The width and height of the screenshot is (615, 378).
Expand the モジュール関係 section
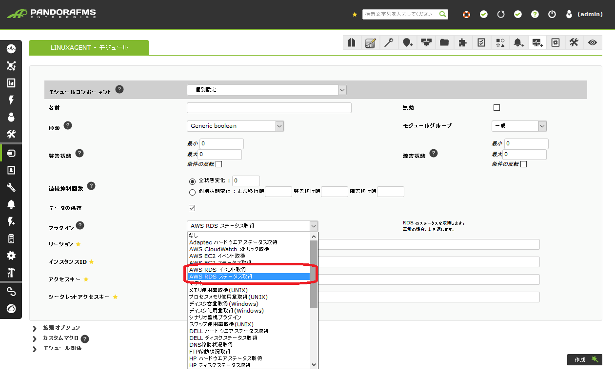[x=62, y=349]
